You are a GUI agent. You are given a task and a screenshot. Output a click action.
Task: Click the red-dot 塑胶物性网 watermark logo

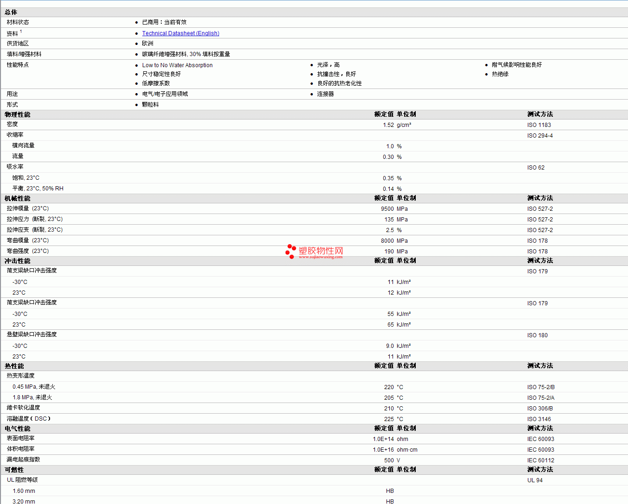[x=291, y=251]
